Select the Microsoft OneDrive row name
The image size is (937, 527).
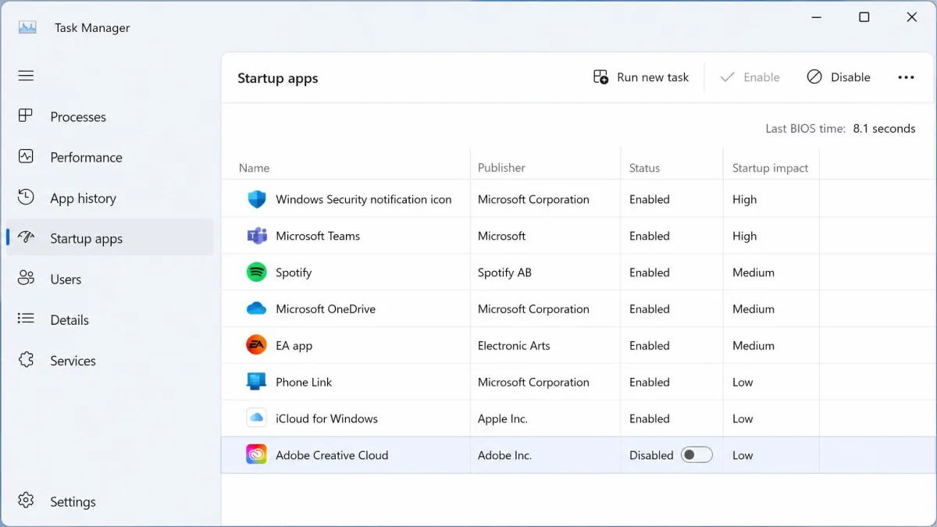326,309
